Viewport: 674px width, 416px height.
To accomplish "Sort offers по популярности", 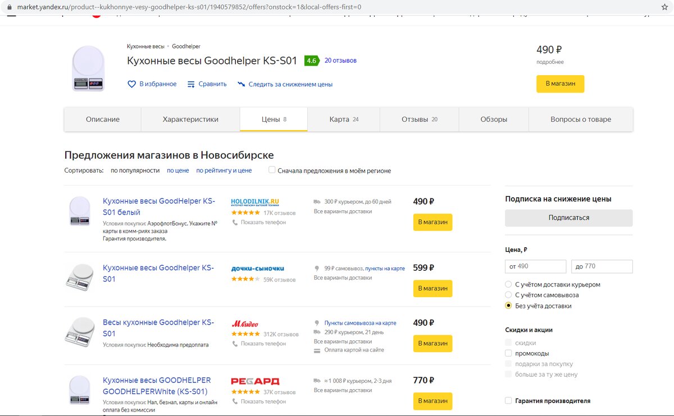I will 135,170.
